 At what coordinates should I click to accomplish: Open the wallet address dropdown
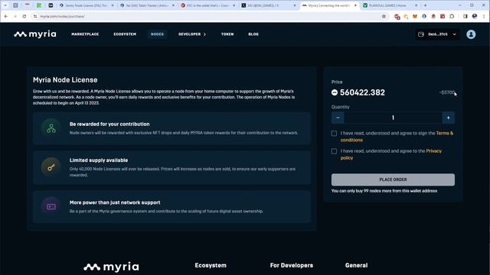[437, 34]
